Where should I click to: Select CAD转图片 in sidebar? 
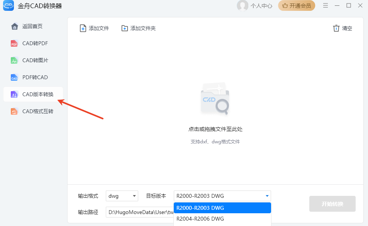[x=33, y=60]
